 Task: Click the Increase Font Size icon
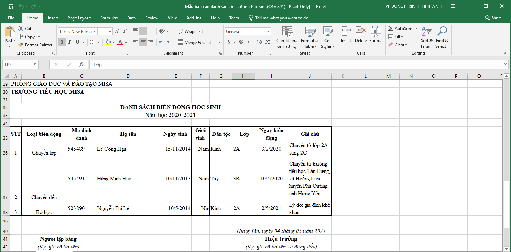point(117,32)
